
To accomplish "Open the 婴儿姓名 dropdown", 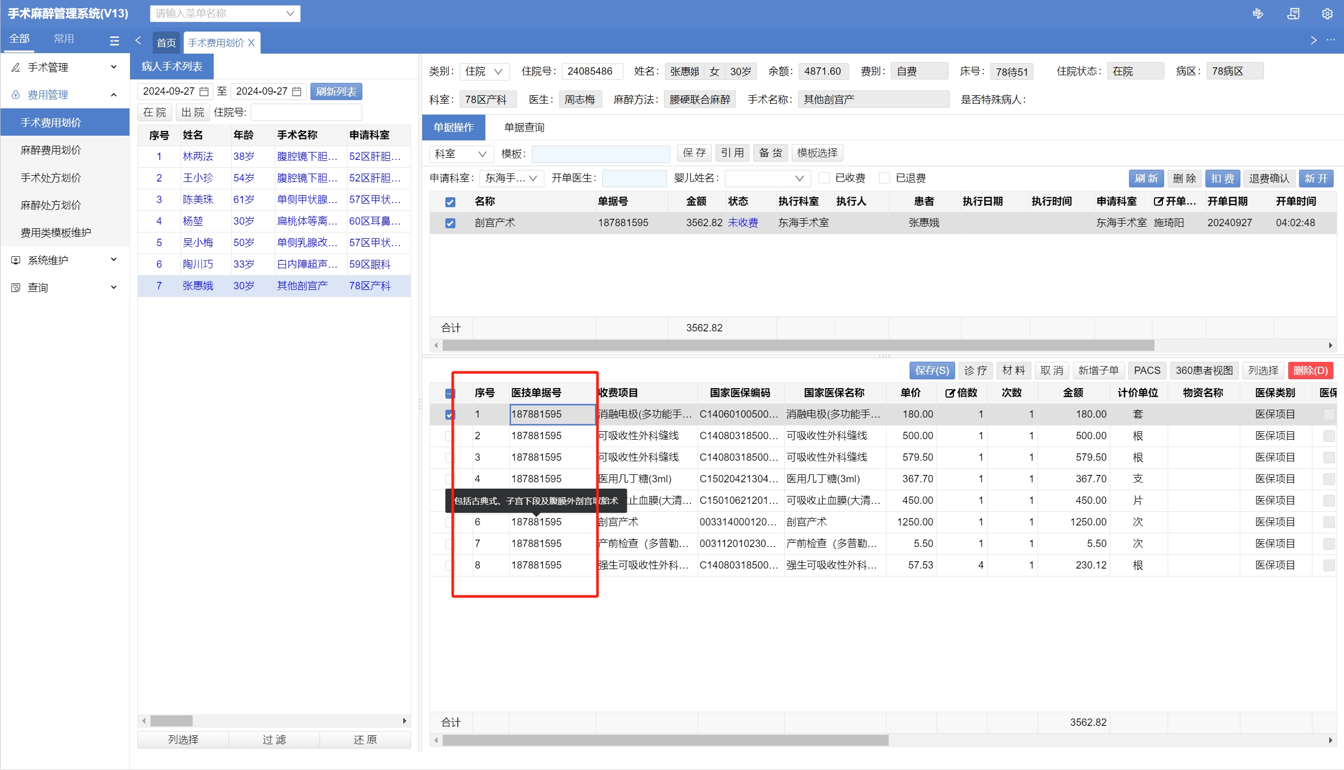I will click(x=767, y=179).
